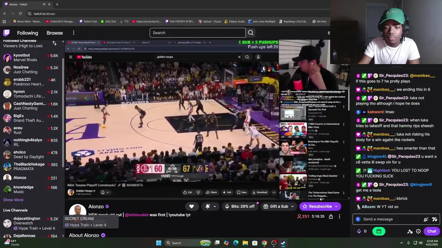Send message with the purple Chat button
The width and height of the screenshot is (442, 248).
(432, 231)
